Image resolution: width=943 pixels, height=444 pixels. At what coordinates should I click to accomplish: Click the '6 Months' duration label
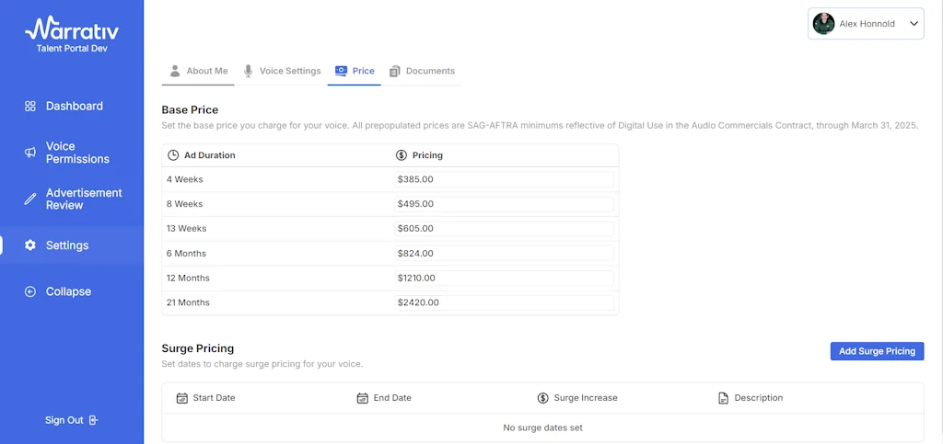[x=186, y=253]
